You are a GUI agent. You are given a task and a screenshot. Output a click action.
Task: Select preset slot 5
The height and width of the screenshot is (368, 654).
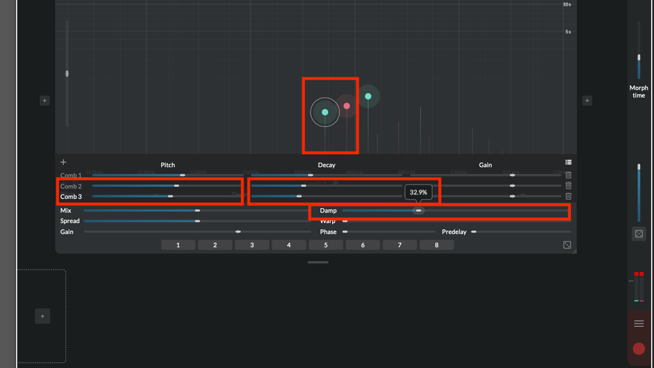(x=326, y=245)
